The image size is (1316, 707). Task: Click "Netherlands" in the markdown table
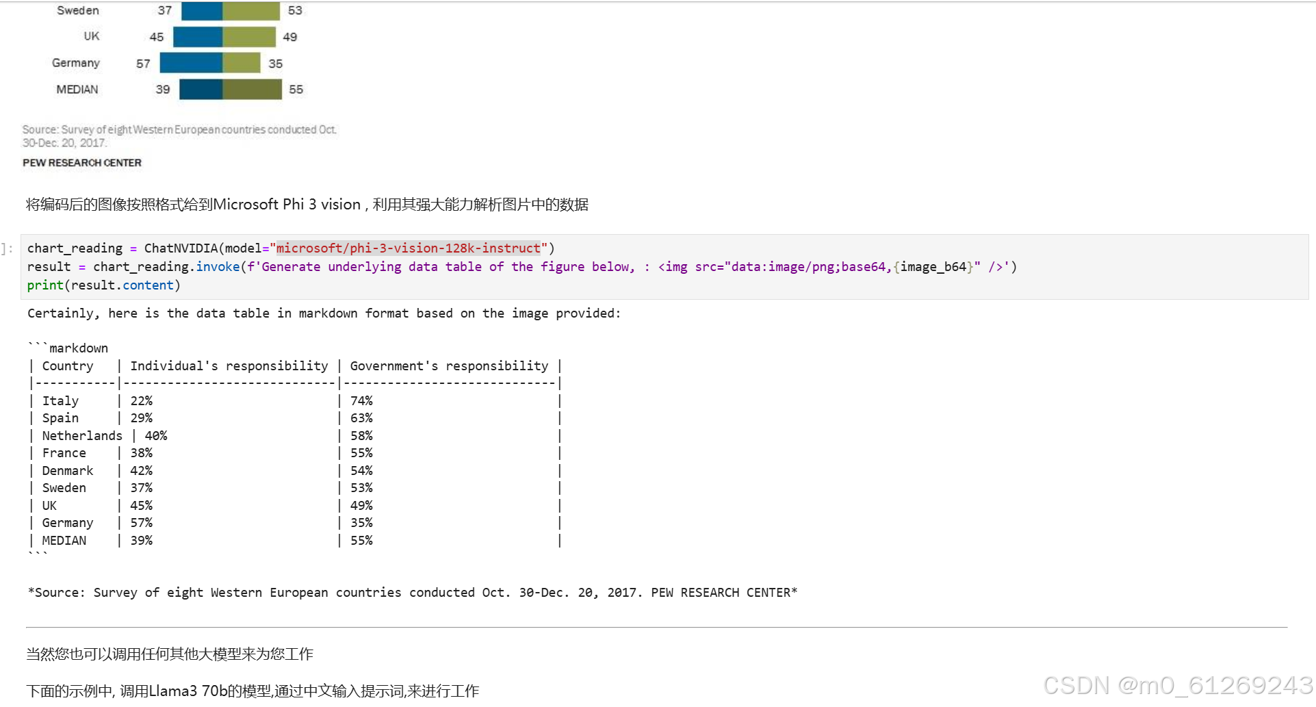(82, 436)
